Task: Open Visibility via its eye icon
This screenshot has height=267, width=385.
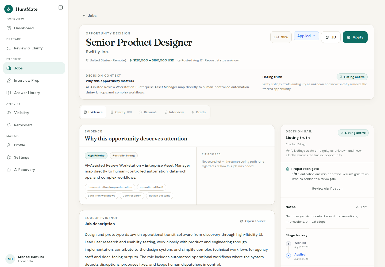Action: 9,113
